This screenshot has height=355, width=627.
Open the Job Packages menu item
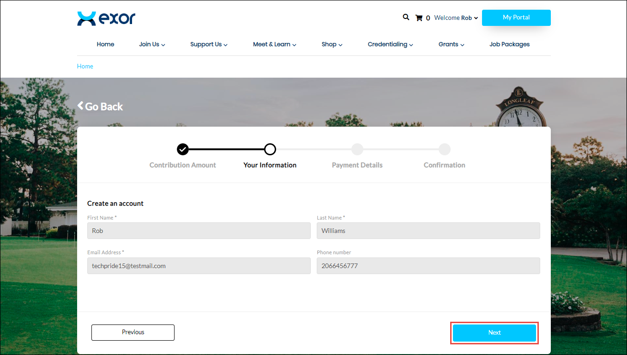tap(509, 44)
